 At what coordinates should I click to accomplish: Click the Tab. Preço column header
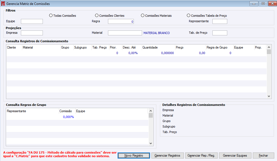click(x=100, y=47)
